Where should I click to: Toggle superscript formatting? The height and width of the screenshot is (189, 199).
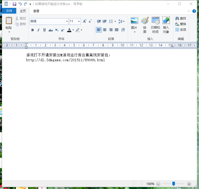tap(63, 30)
